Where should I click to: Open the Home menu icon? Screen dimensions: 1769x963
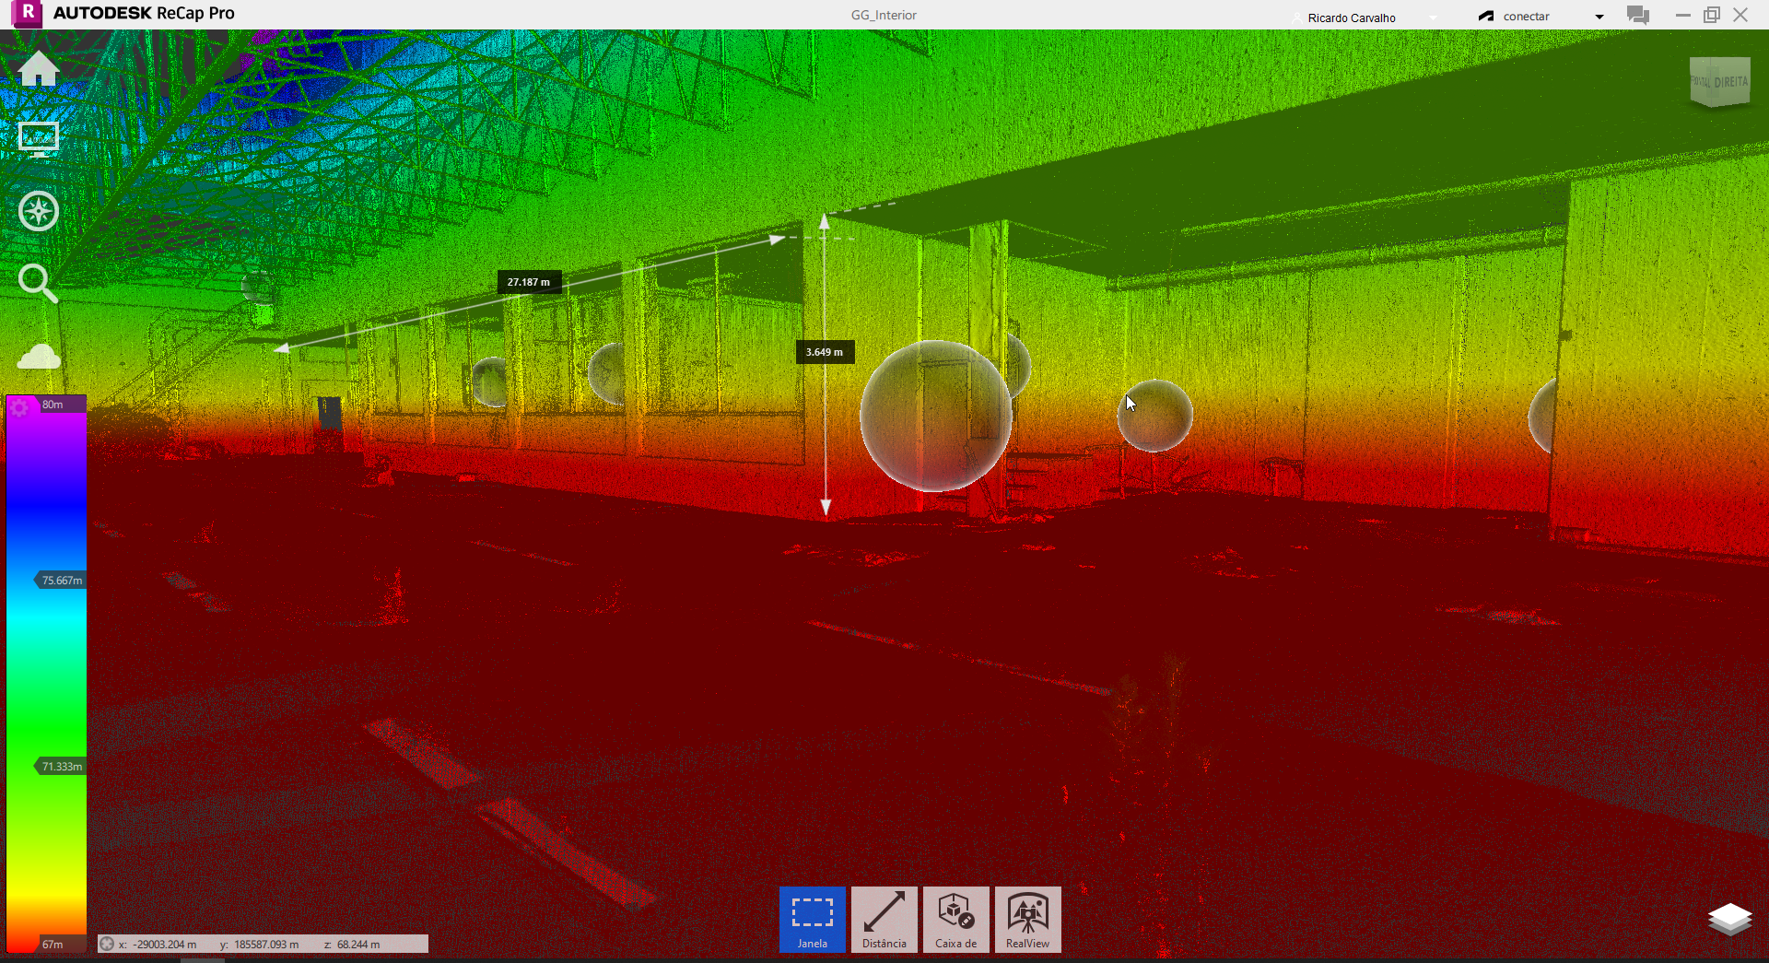click(39, 69)
